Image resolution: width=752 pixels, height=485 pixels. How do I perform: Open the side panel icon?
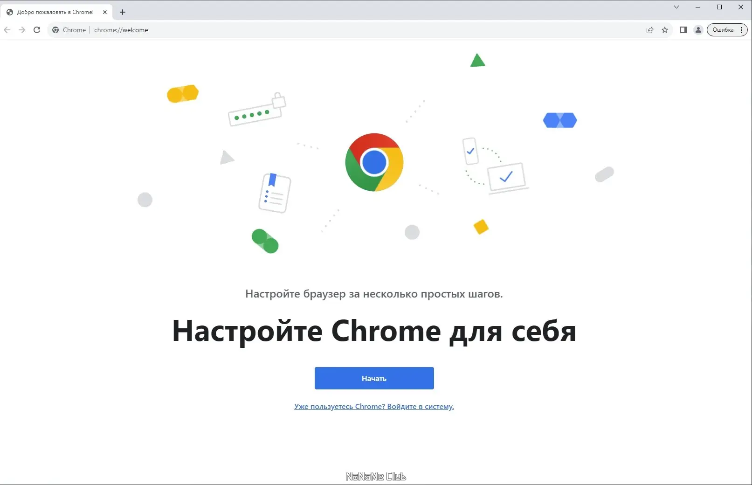click(683, 30)
